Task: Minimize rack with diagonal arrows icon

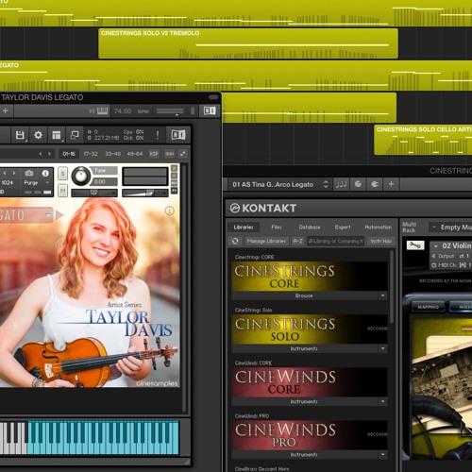Action: tap(182, 154)
